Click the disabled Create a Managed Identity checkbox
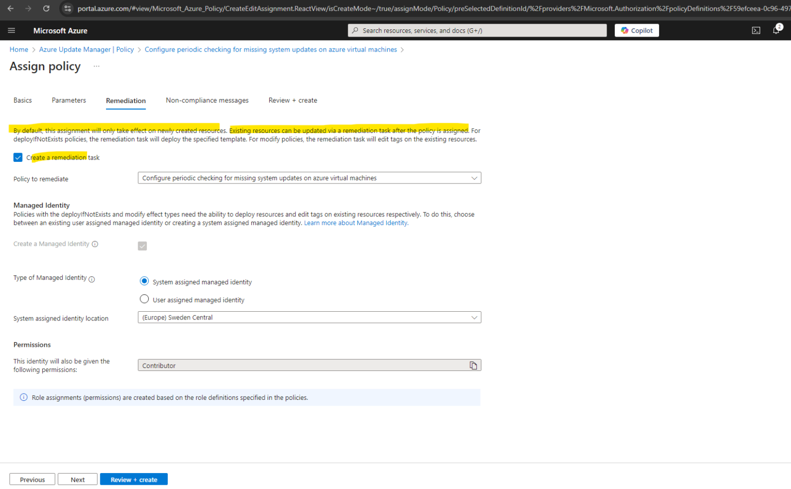 point(142,246)
